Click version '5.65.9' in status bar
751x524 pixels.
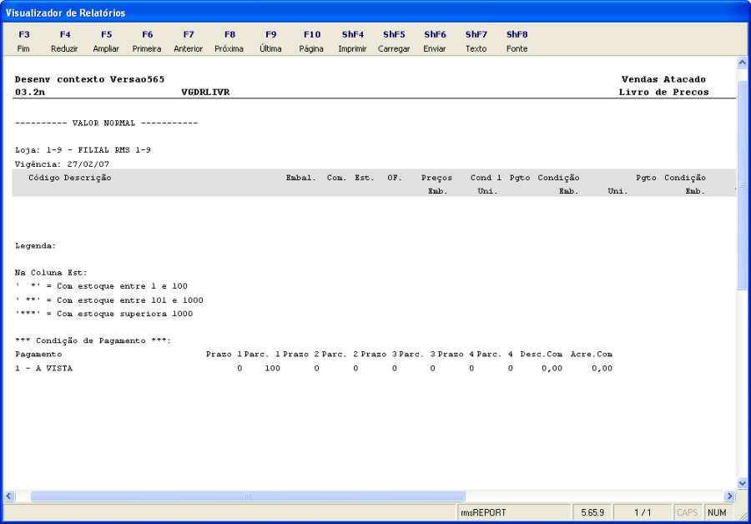point(592,512)
